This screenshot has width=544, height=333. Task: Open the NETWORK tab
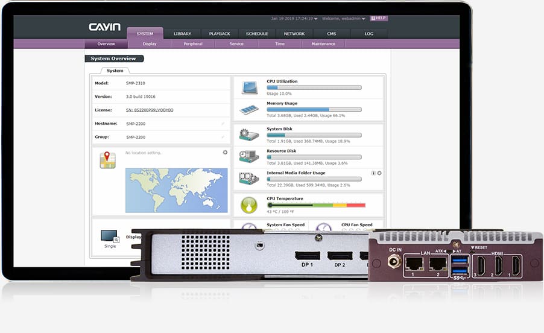[294, 34]
